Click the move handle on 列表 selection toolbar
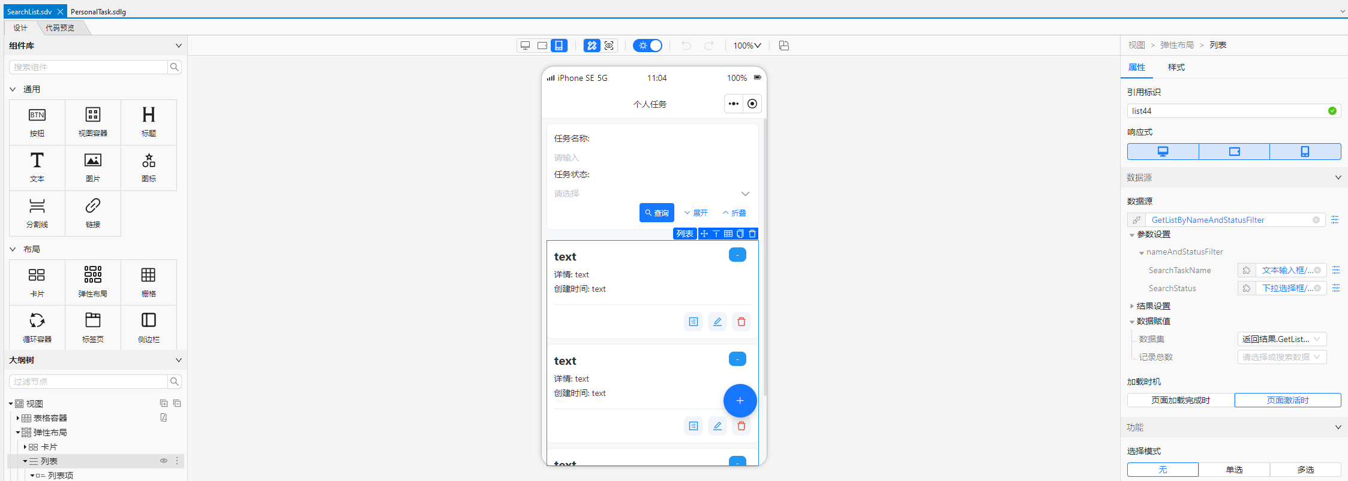Viewport: 1348px width, 481px height. click(x=704, y=234)
